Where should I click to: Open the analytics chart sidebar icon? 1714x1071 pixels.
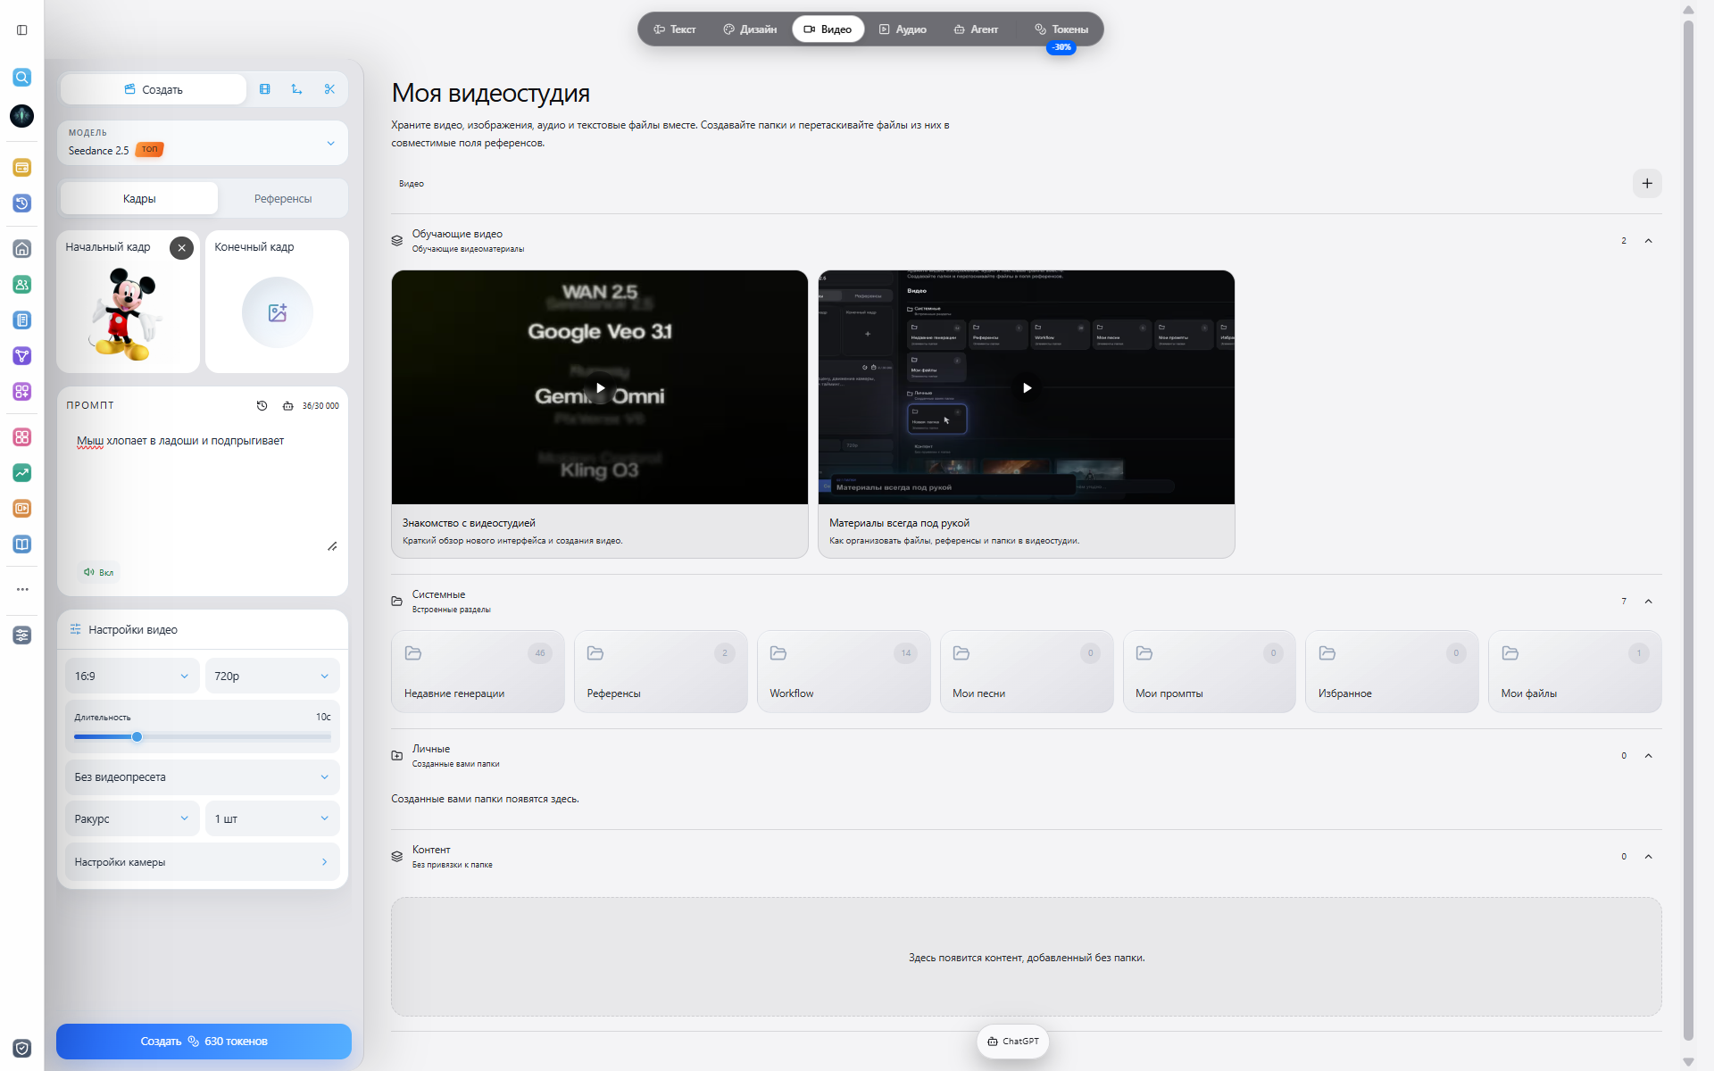(22, 473)
